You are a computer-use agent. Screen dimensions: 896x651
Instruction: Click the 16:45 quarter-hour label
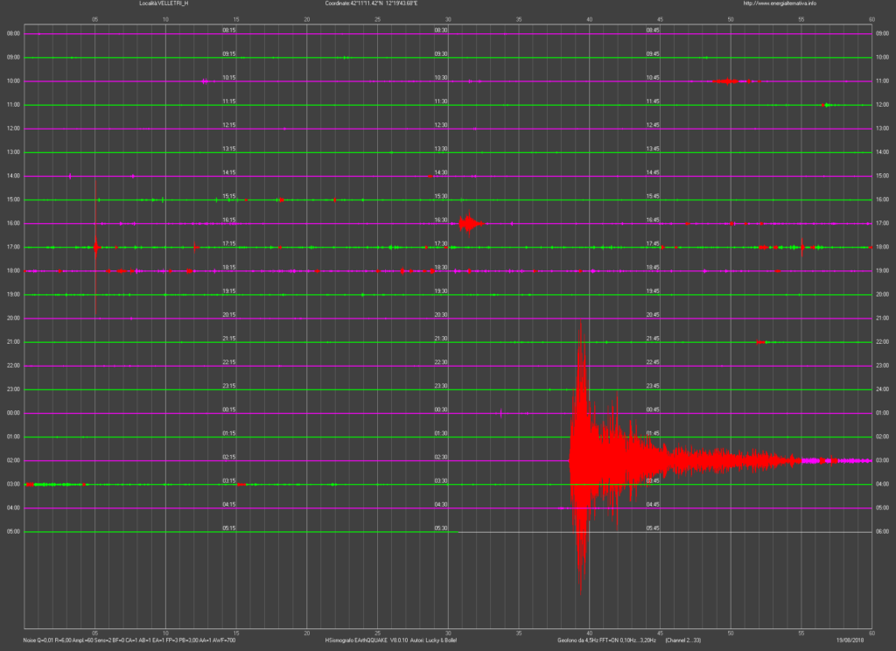point(653,220)
